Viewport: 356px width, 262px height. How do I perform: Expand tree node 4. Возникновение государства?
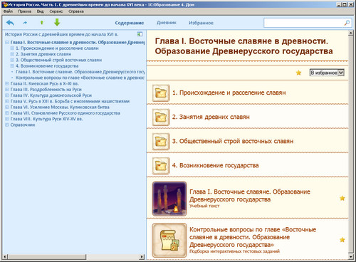click(x=12, y=65)
